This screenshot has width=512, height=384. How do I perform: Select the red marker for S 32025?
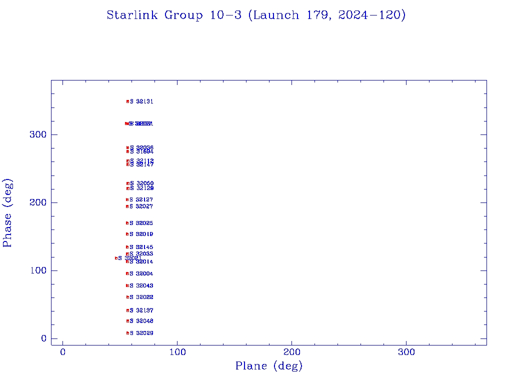click(x=127, y=223)
